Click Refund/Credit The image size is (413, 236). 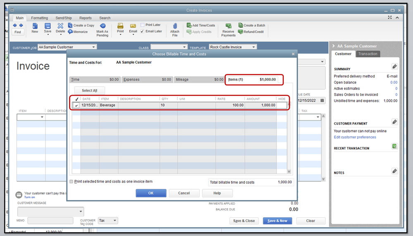251,31
